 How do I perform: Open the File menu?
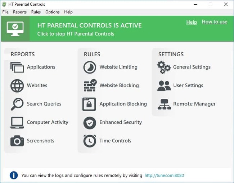click(x=5, y=12)
